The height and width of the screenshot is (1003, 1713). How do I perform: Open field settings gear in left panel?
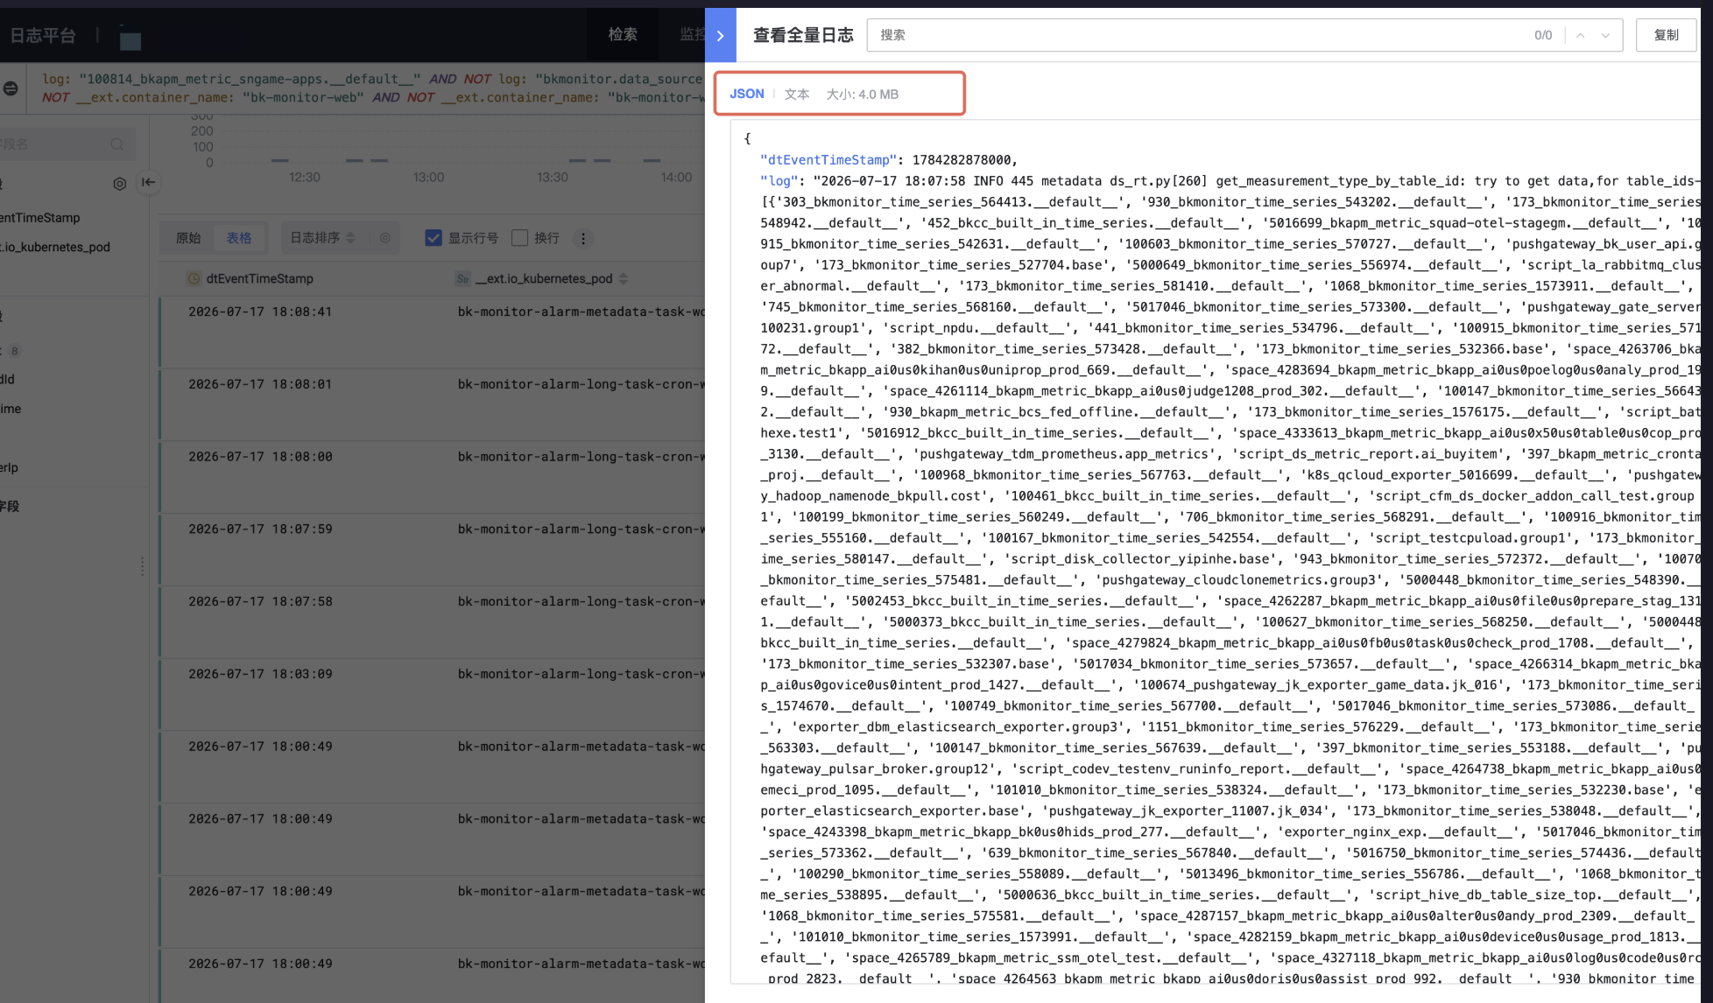(x=120, y=183)
